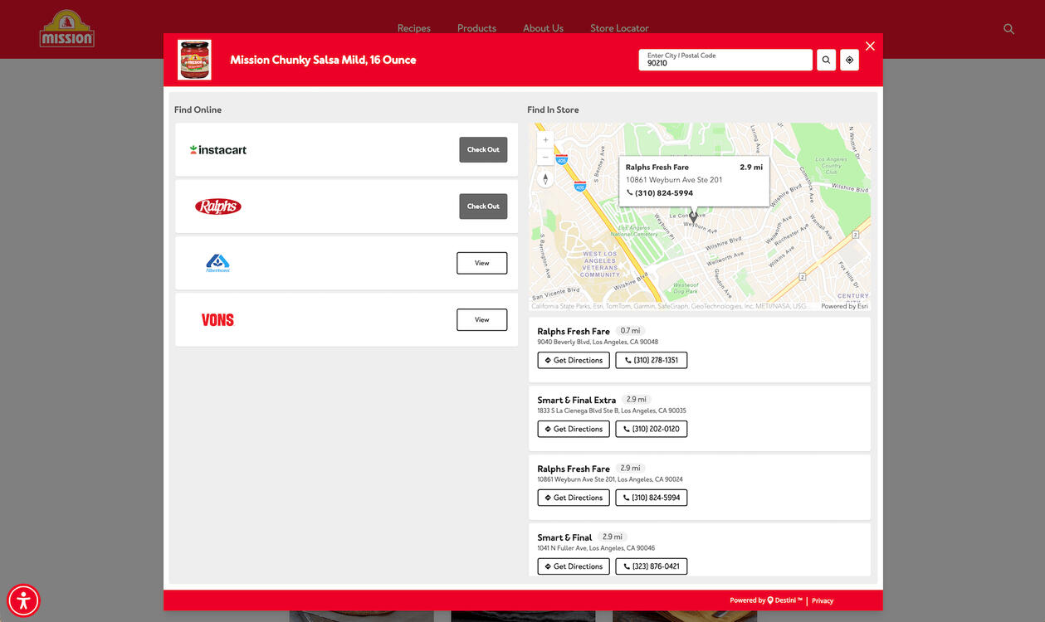The image size is (1045, 622).
Task: Open Store Locator menu item
Action: 619,28
